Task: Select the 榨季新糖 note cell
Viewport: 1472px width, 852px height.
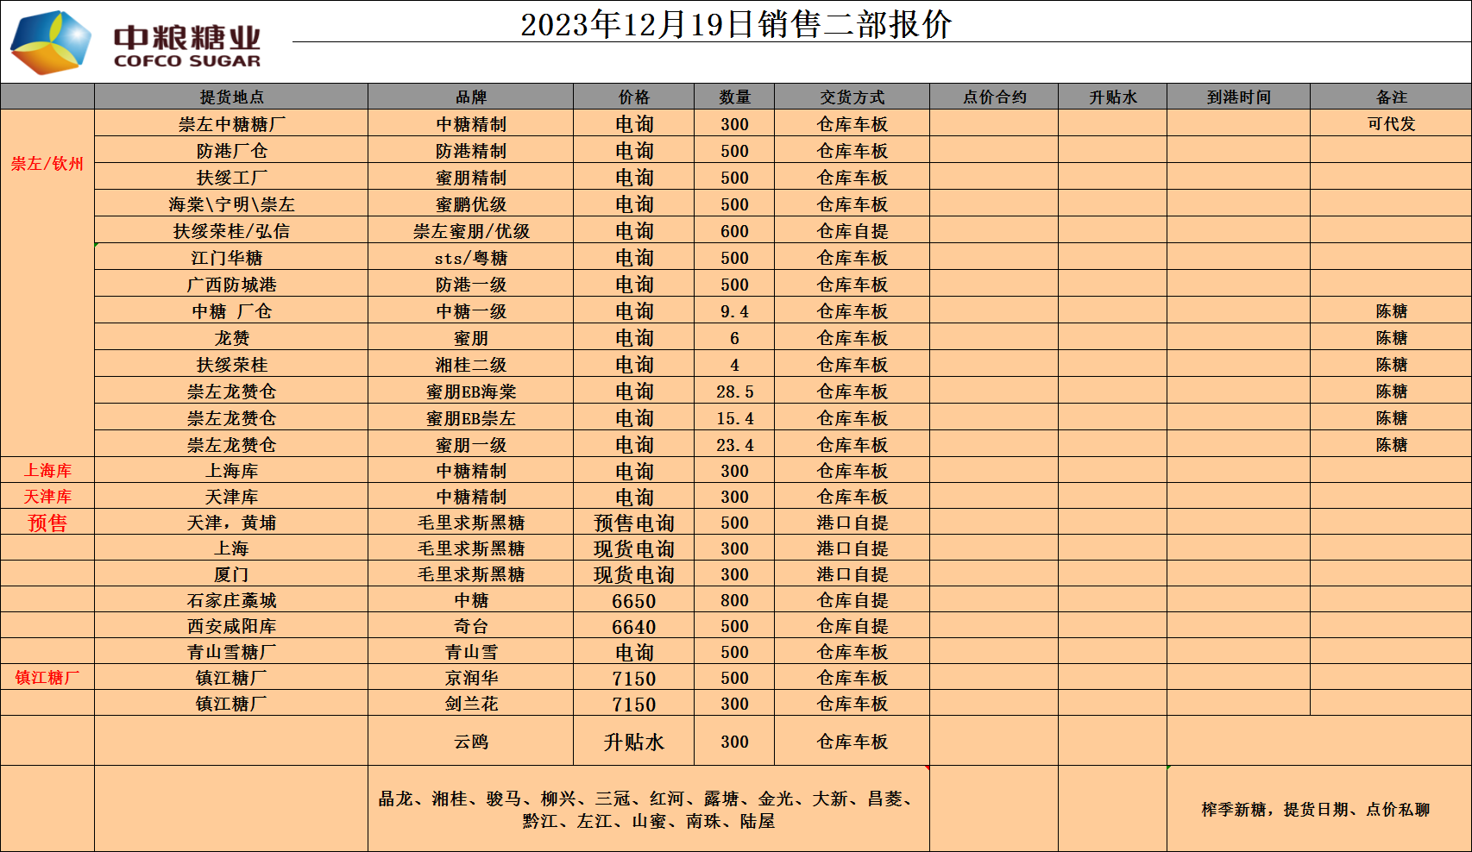Action: point(1315,809)
